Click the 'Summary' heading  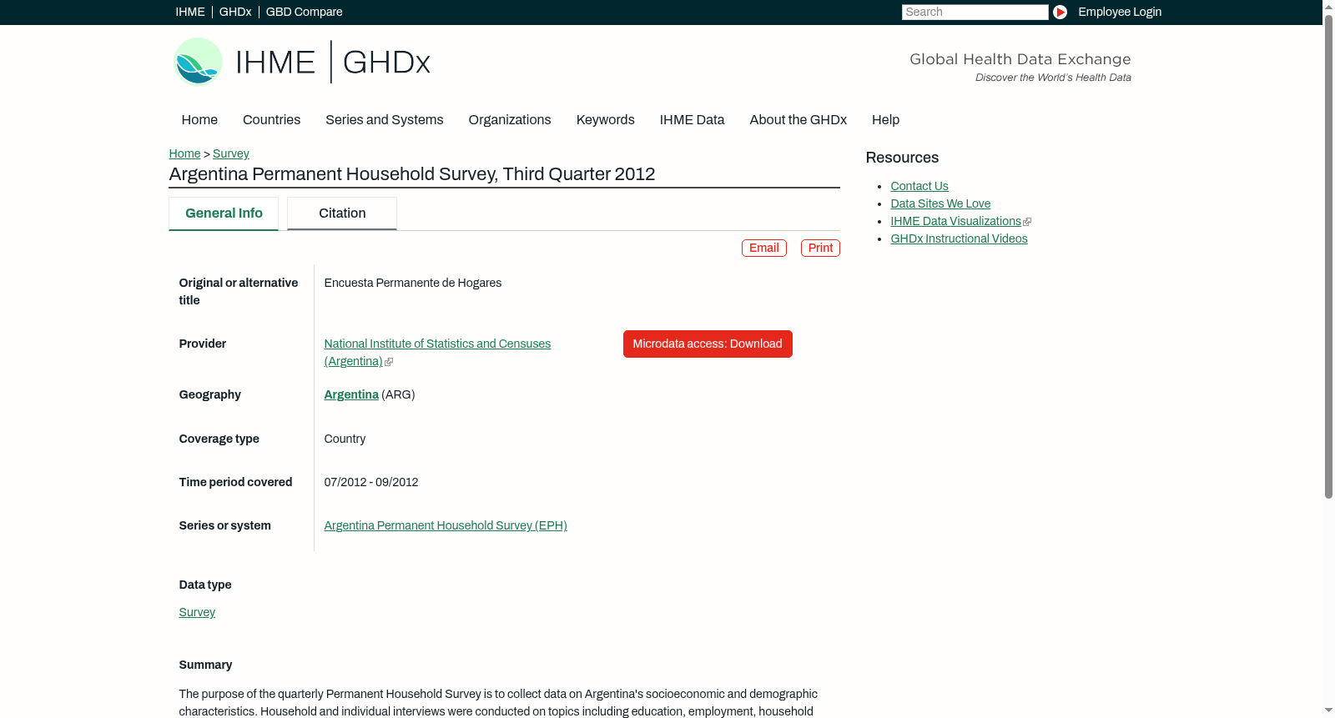click(x=205, y=665)
